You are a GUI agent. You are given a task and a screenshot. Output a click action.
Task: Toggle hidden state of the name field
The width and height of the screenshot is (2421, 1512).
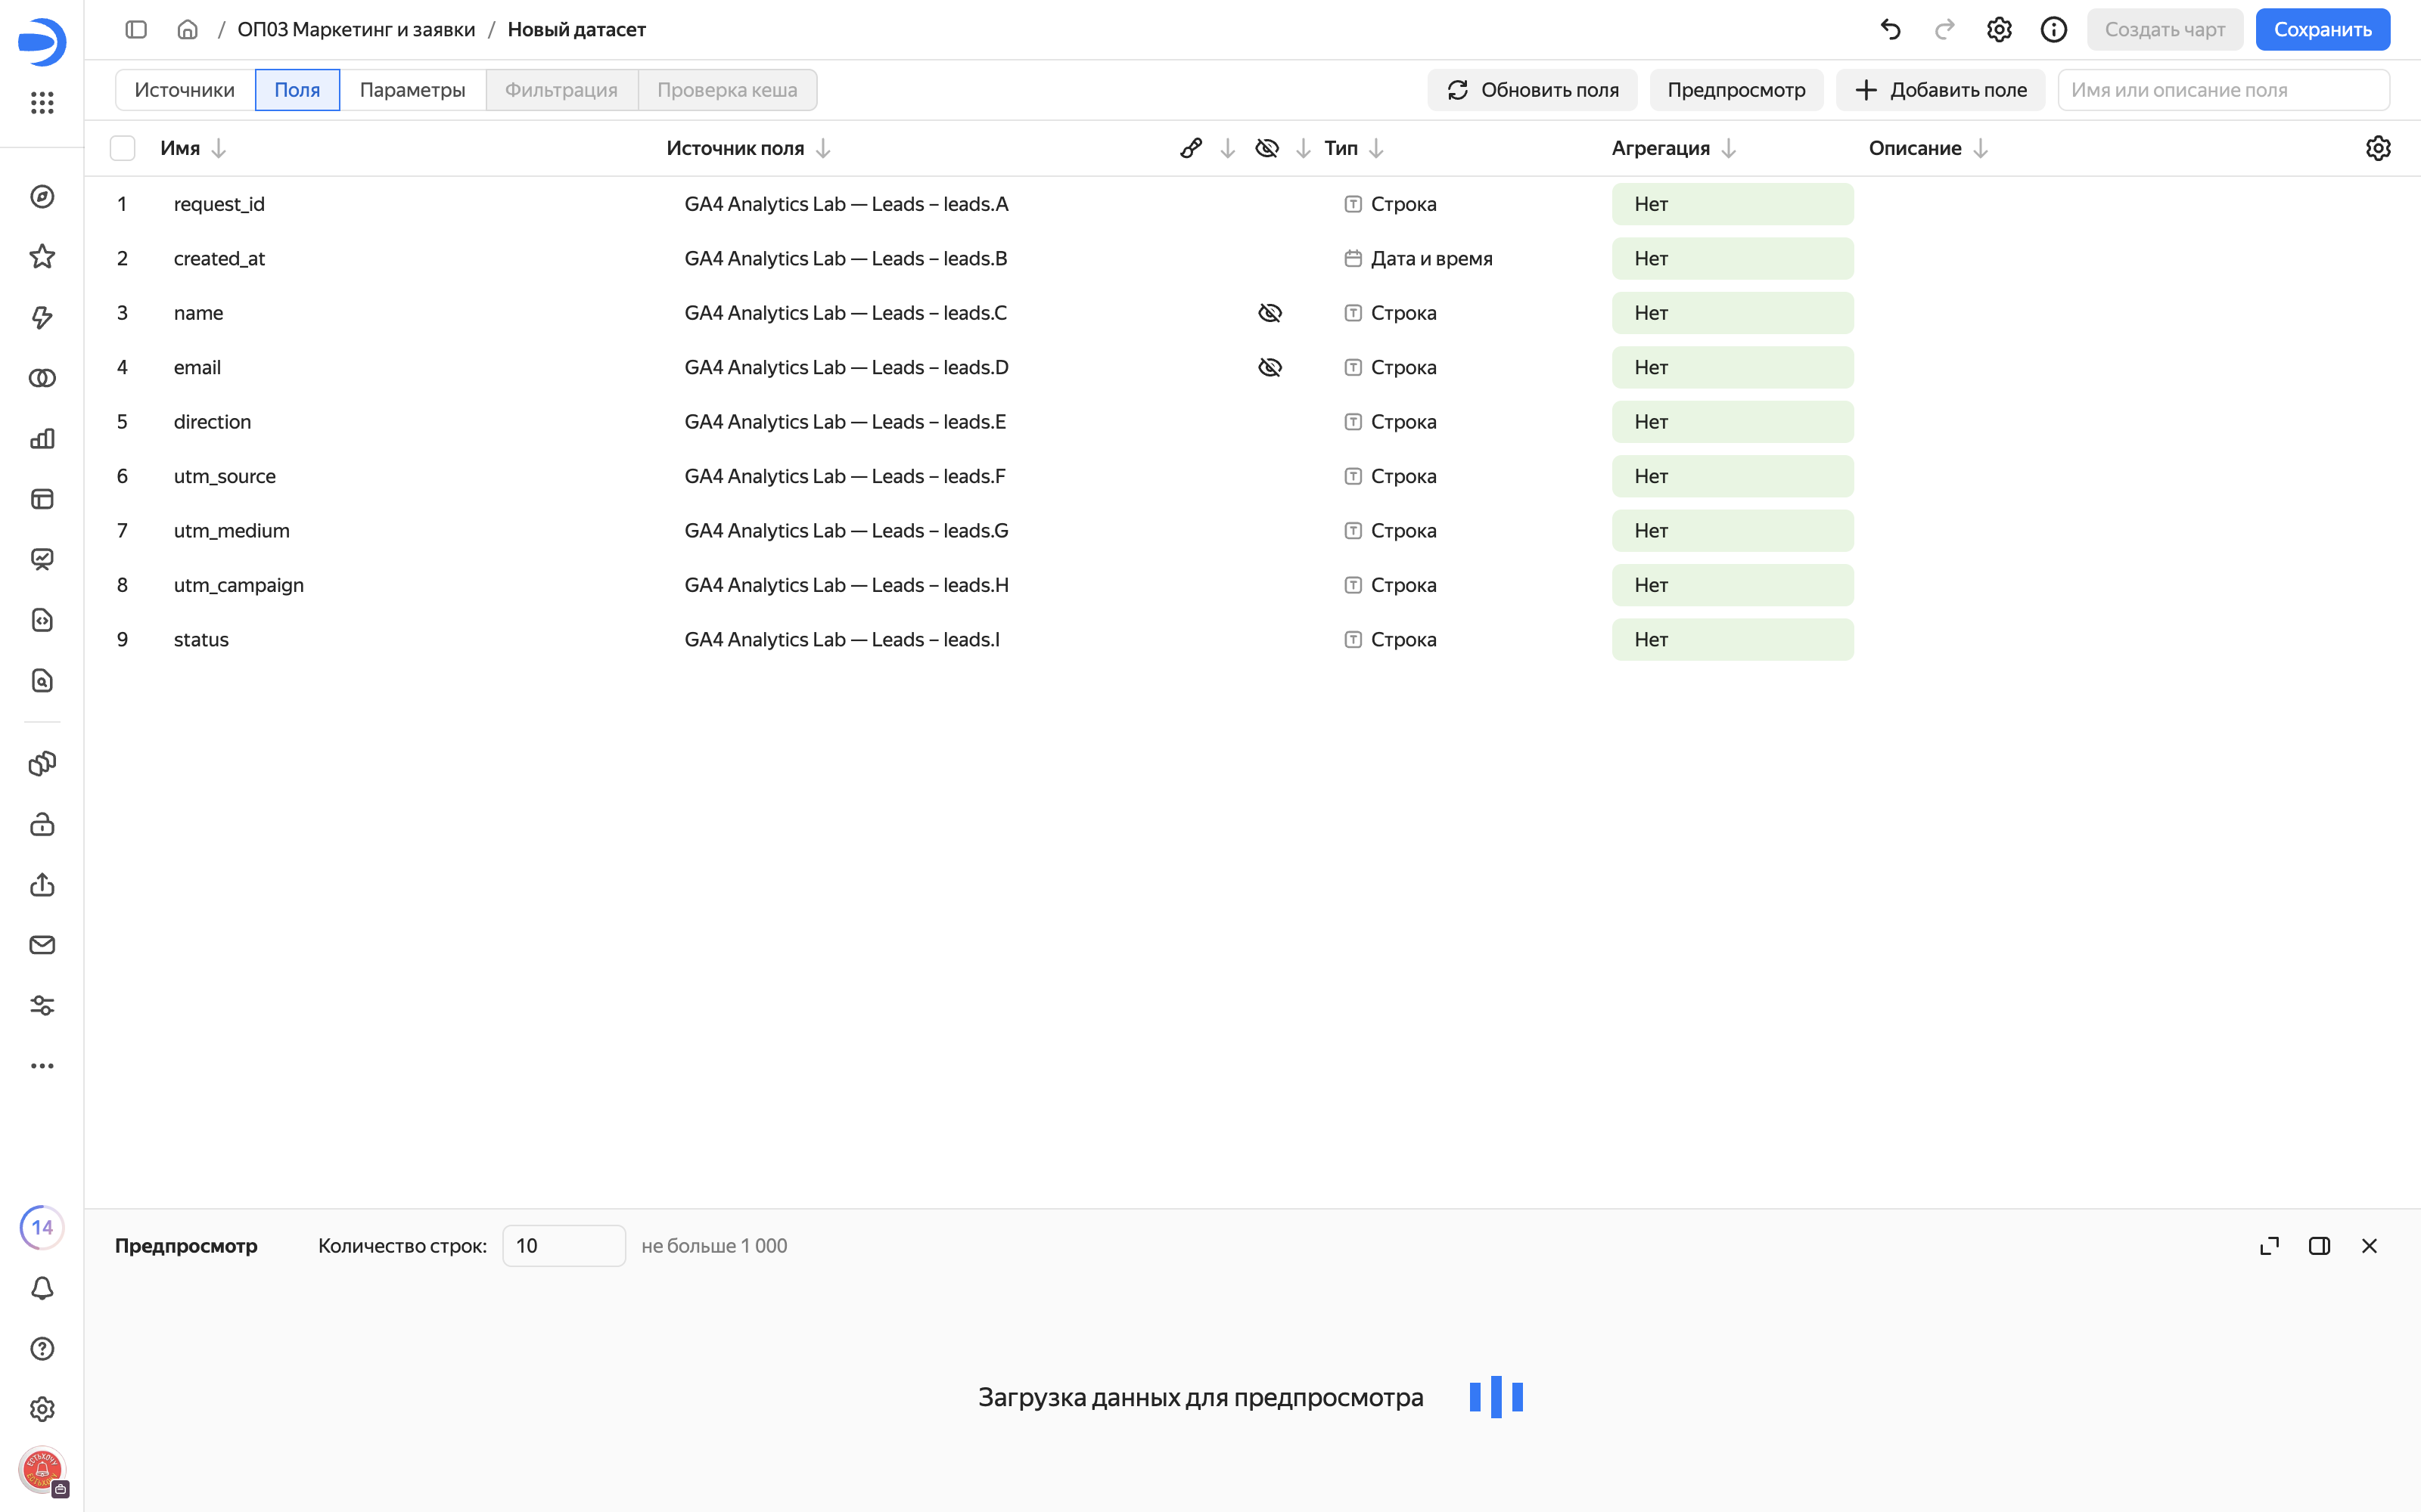point(1270,313)
